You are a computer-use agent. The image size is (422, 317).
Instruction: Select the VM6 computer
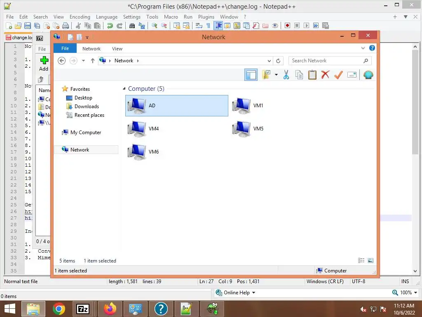(143, 152)
